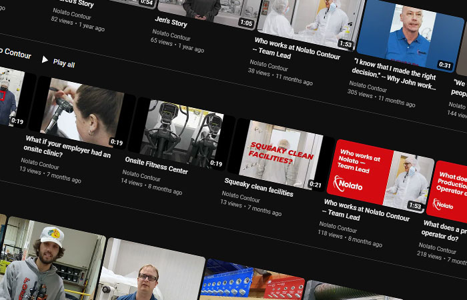Open the Squeaky Clean Facilities thumbnail
This screenshot has width=467, height=300.
click(281, 155)
